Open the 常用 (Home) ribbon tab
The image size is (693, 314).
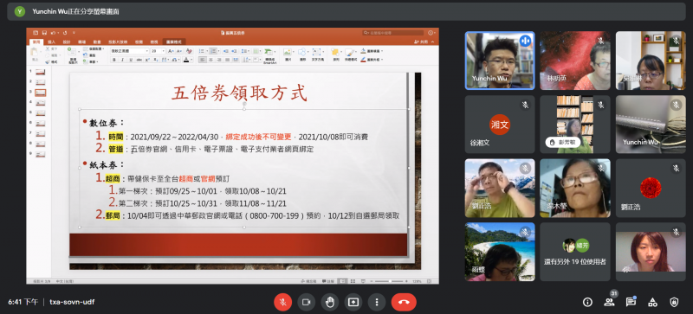[36, 42]
